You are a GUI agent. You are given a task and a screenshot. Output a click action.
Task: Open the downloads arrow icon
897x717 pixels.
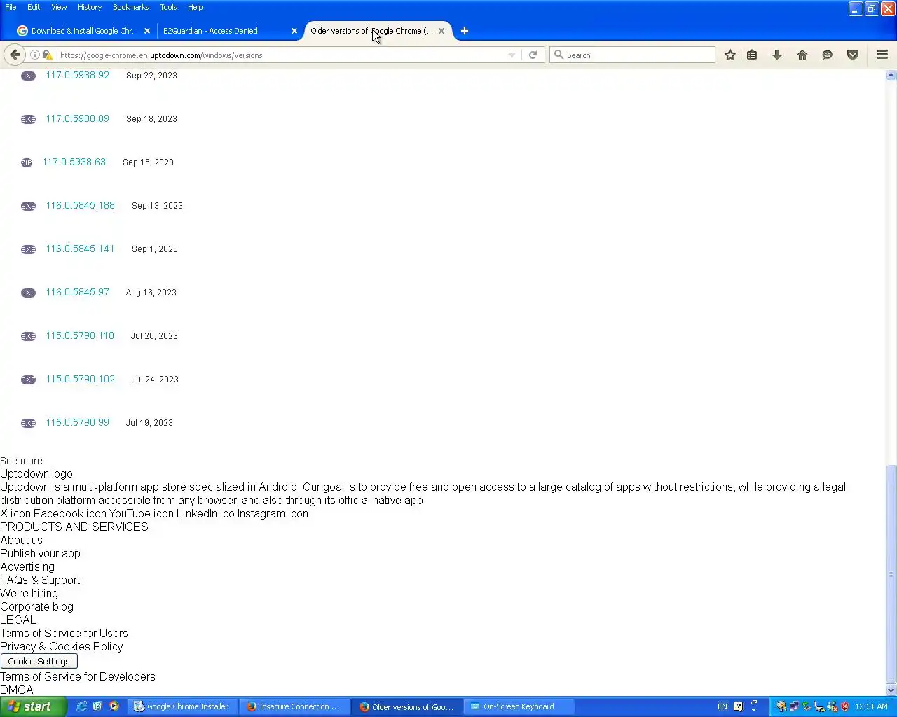point(777,55)
